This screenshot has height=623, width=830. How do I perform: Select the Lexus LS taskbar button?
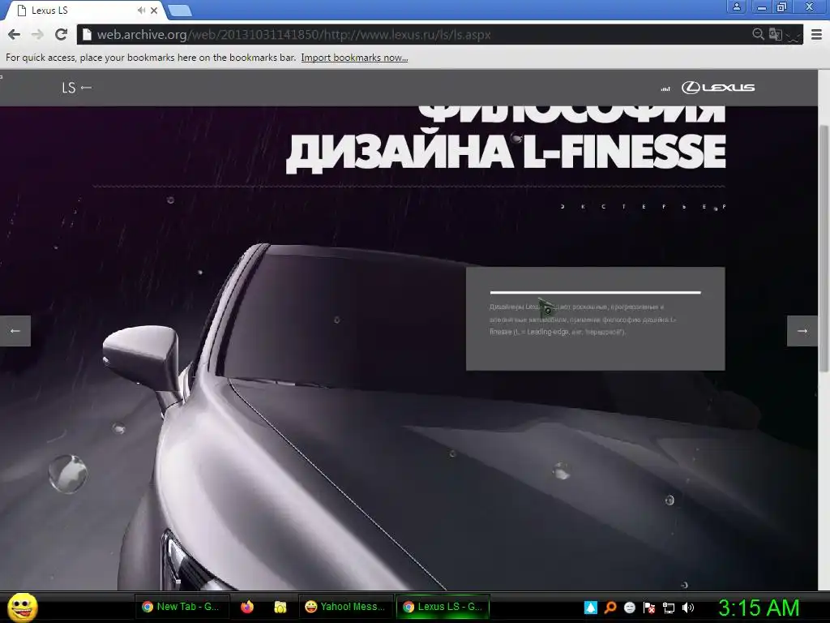tap(443, 607)
